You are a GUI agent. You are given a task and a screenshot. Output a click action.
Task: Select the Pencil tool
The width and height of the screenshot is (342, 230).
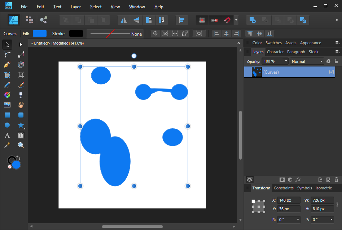tap(7, 85)
